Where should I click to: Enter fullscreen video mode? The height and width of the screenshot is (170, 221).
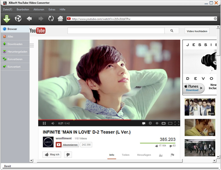coord(177,123)
